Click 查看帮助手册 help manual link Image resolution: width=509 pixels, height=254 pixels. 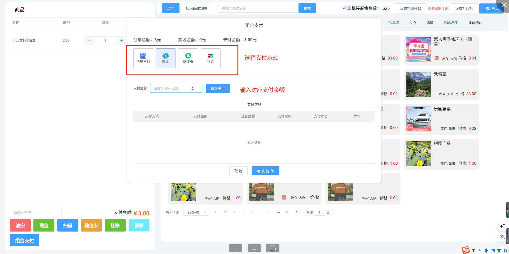coord(438,8)
